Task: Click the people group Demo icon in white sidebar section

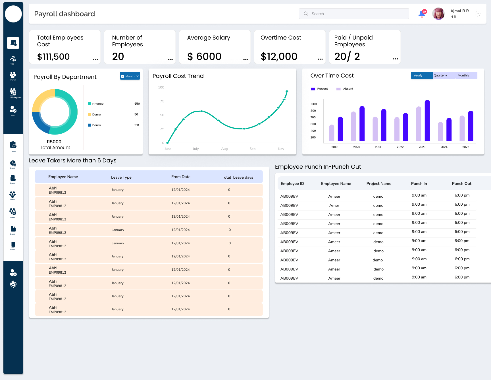Action: (x=13, y=195)
